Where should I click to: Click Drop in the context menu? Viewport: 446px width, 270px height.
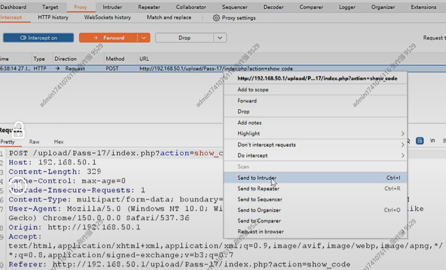(315, 112)
